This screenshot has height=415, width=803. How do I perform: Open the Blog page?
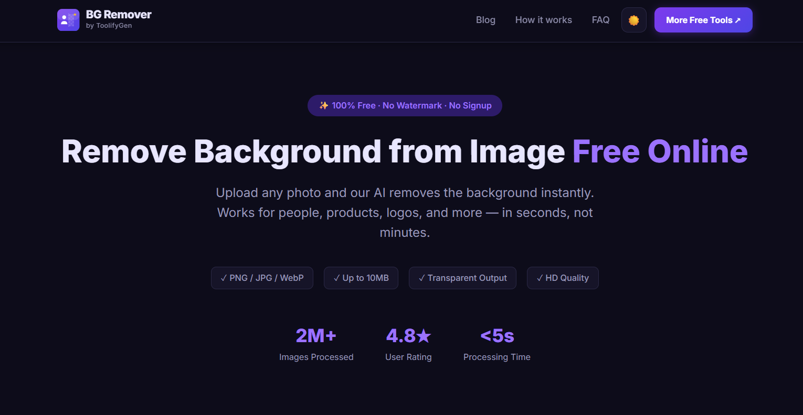tap(485, 20)
